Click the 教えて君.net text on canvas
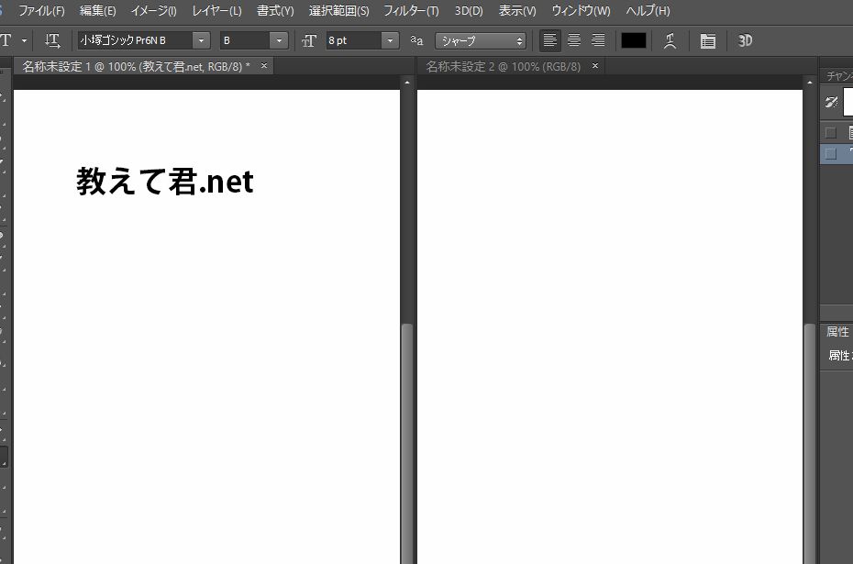853x564 pixels. tap(165, 181)
